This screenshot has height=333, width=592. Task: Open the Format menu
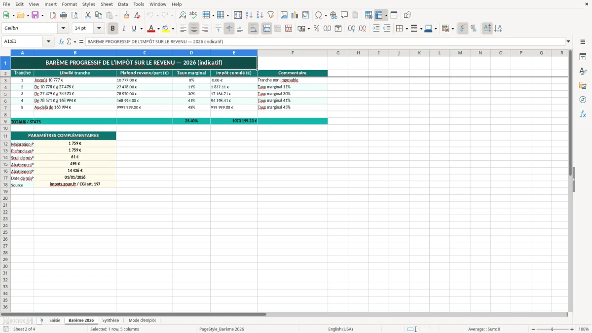(x=69, y=4)
